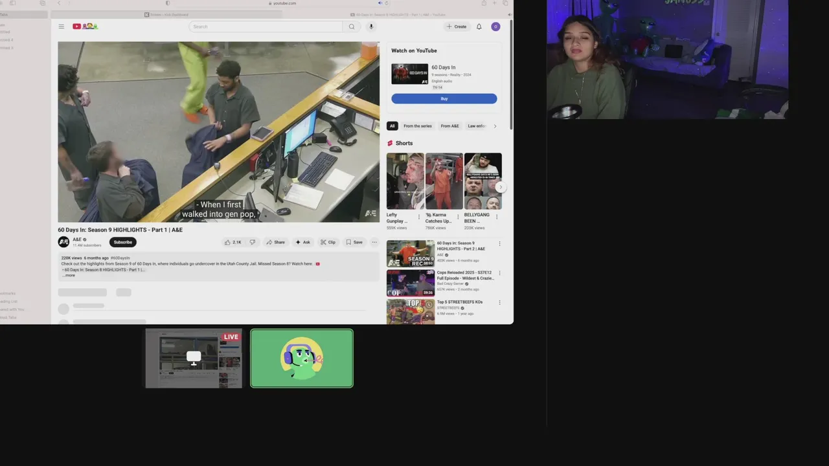The image size is (829, 466).
Task: Open more actions ellipsis beside Save
Action: [x=374, y=242]
